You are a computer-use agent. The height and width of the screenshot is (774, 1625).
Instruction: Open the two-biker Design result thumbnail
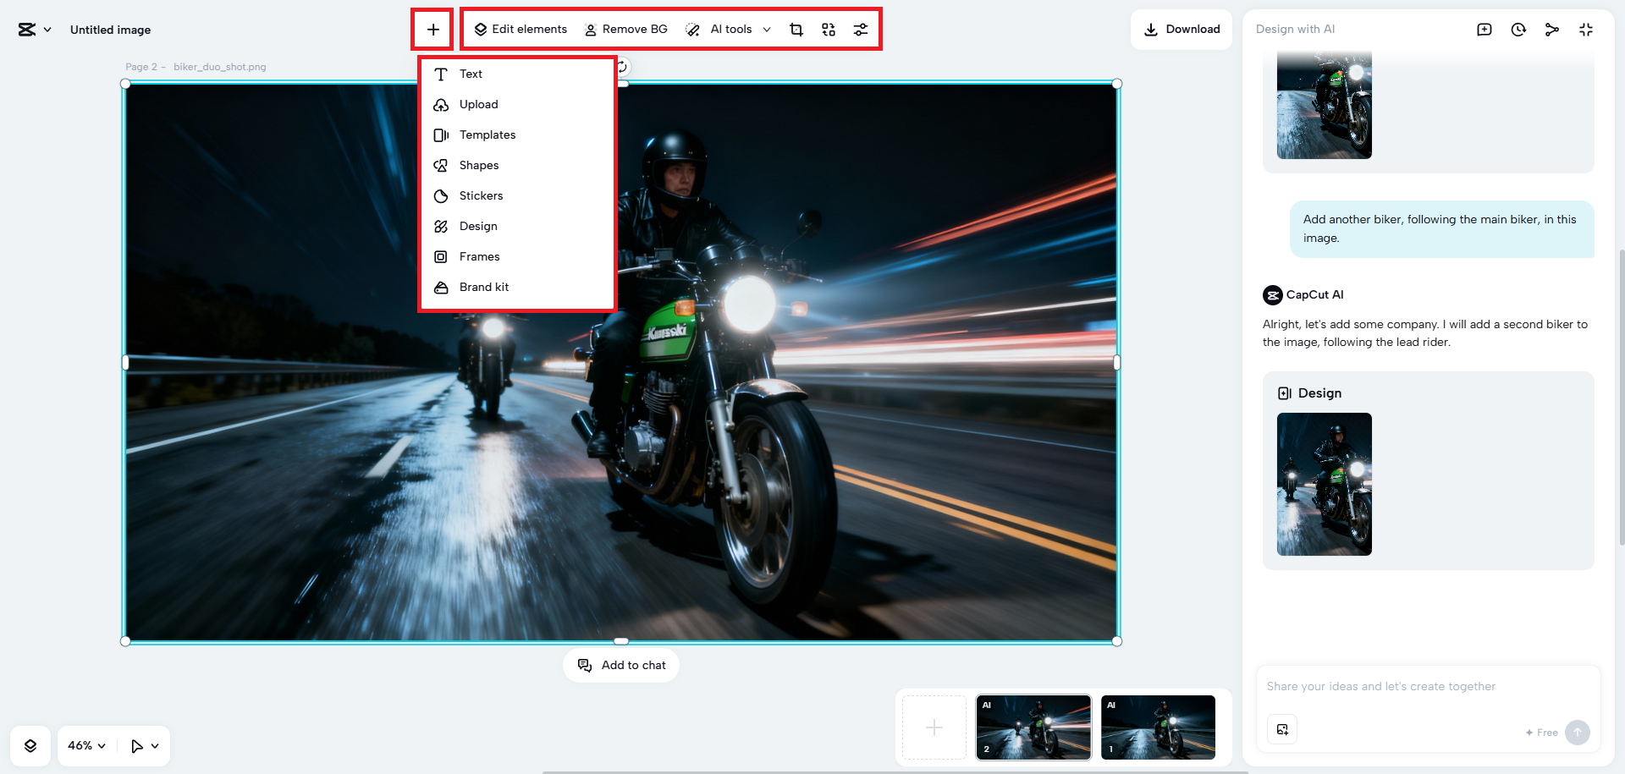pos(1325,485)
